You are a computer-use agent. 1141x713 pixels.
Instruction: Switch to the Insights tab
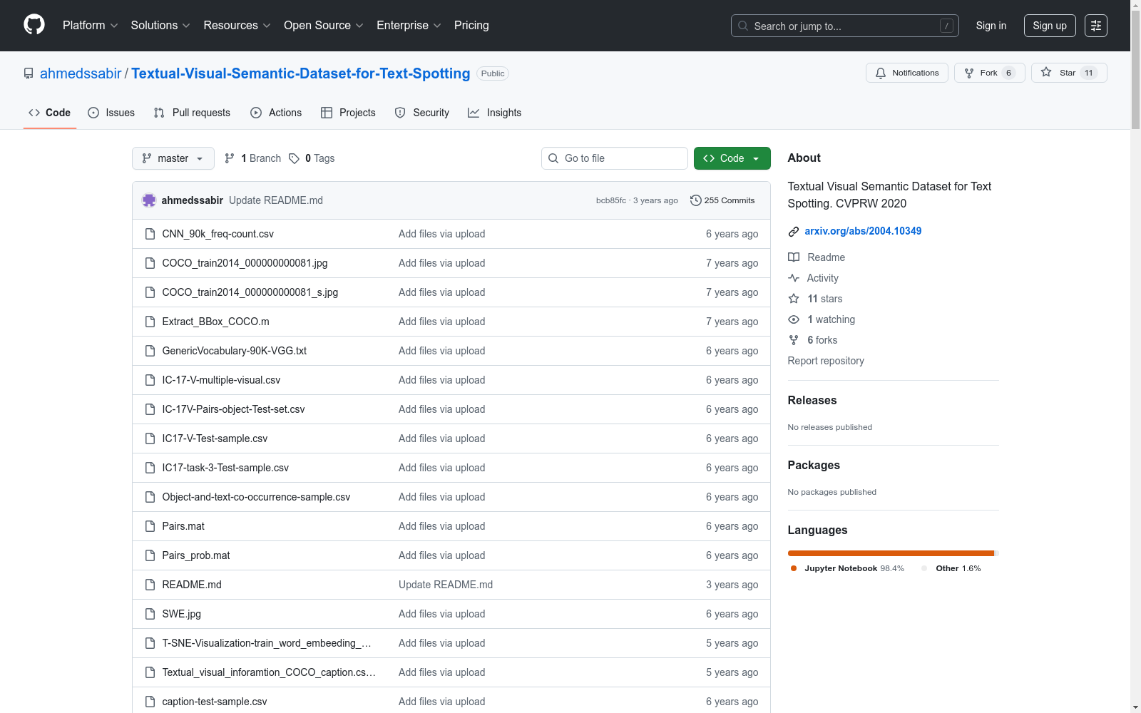coord(494,113)
